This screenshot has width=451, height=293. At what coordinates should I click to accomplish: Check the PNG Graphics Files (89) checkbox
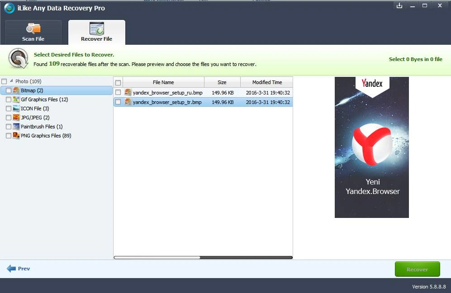click(x=9, y=136)
